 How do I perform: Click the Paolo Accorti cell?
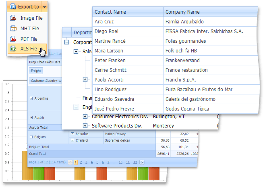[128, 80]
